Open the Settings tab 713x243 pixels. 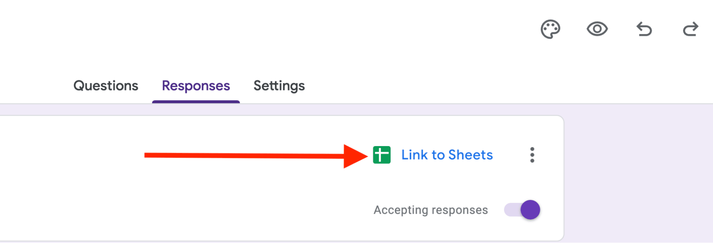(279, 86)
